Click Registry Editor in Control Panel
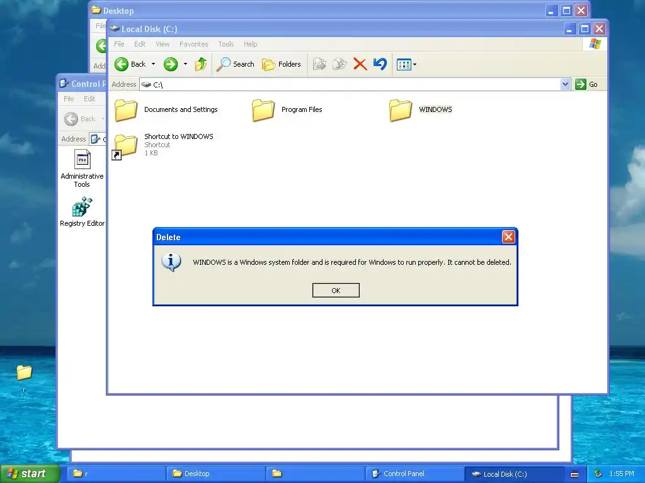This screenshot has width=645, height=483. point(82,211)
